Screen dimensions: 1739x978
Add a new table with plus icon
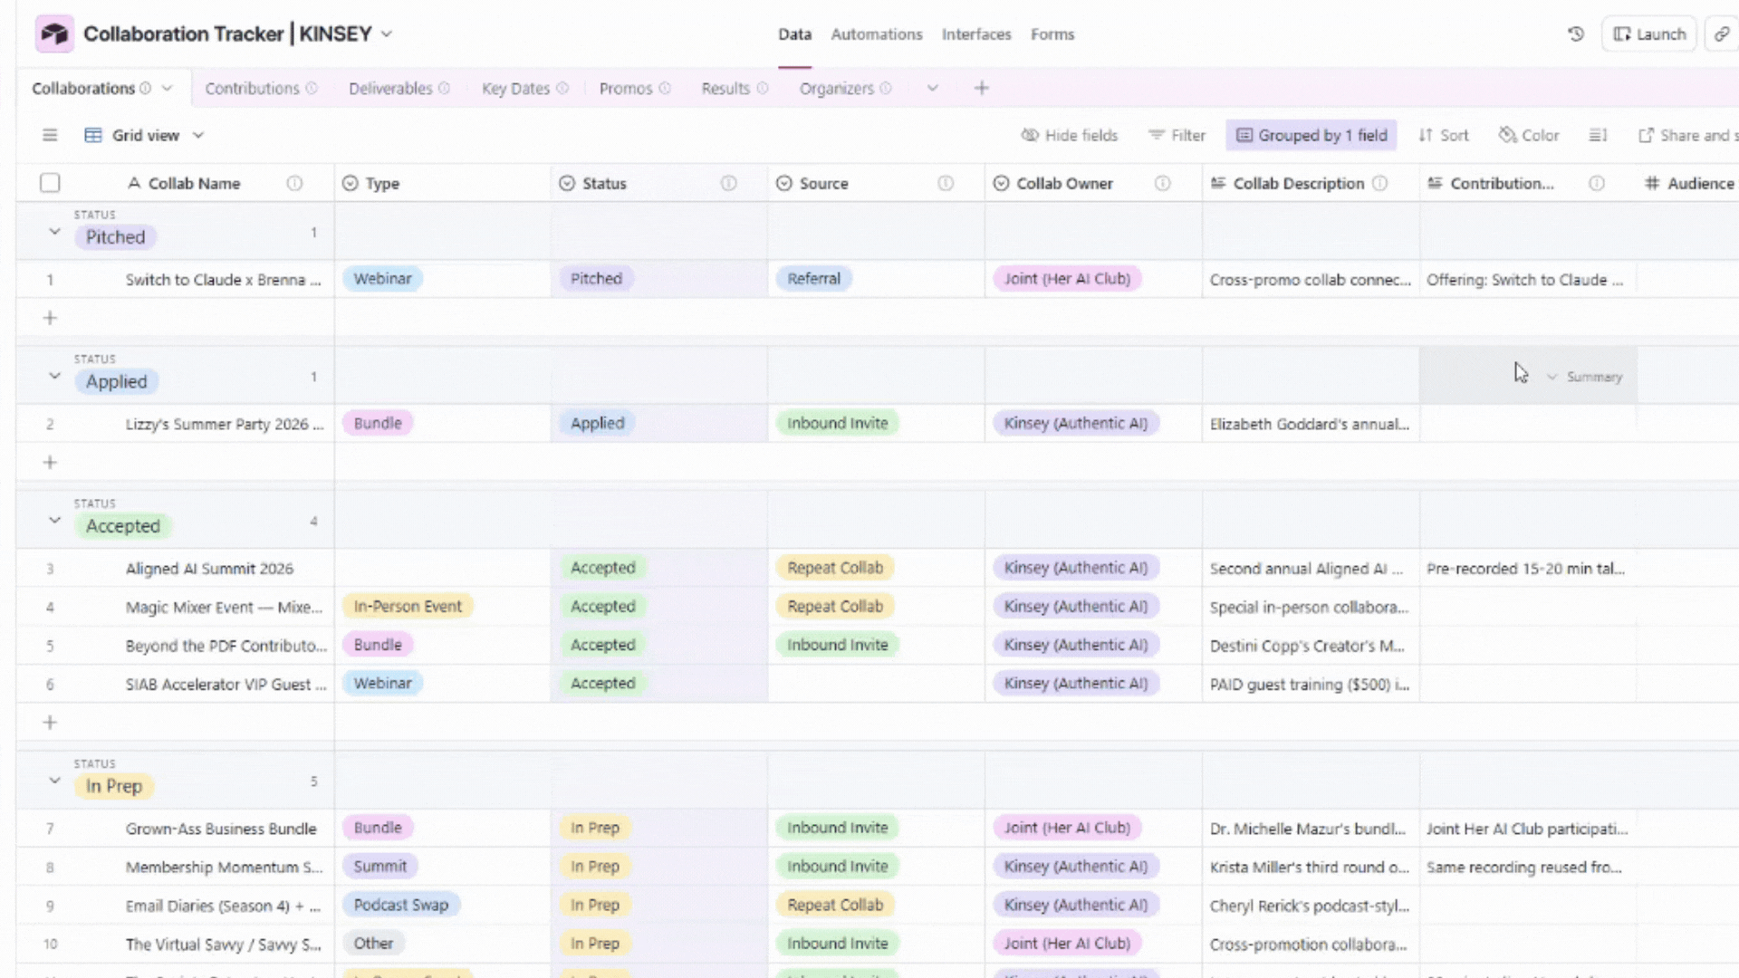coord(981,88)
